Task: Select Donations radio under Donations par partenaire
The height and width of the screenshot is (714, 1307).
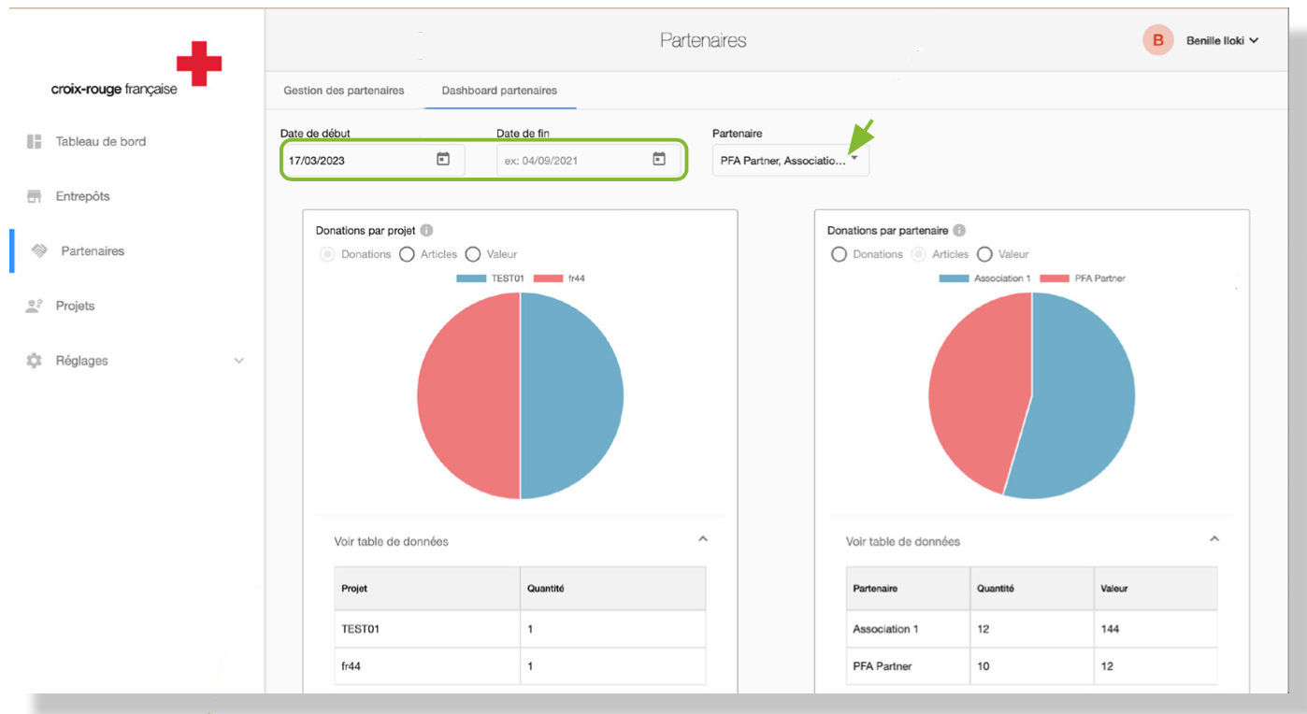Action: coord(839,254)
